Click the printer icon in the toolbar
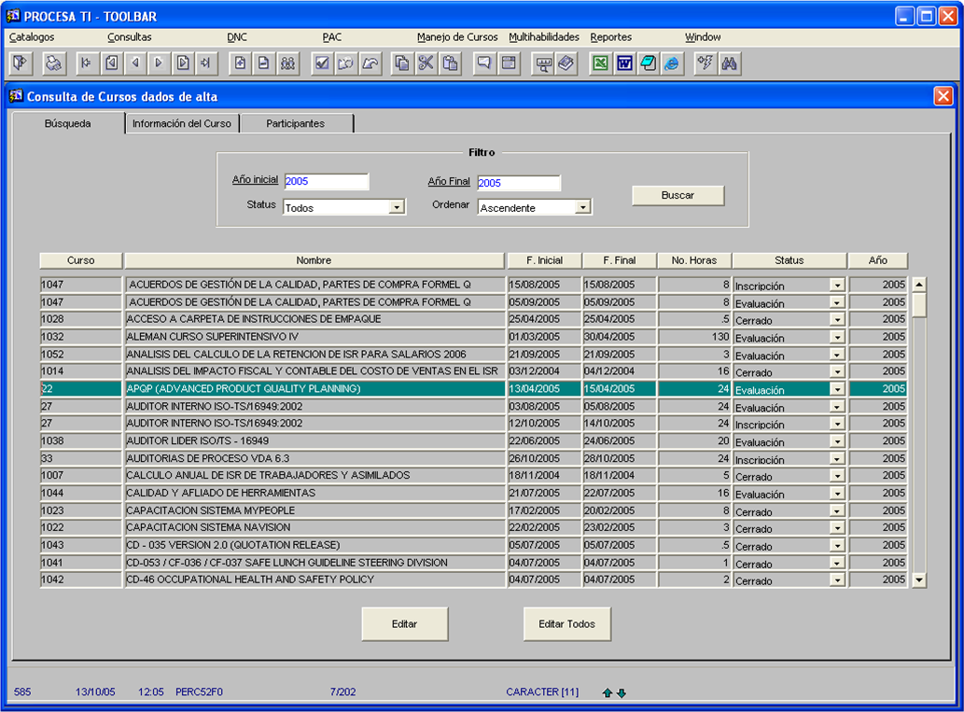This screenshot has height=712, width=964. [x=54, y=63]
